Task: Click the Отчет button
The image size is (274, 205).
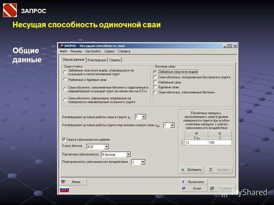Action: click(x=194, y=188)
